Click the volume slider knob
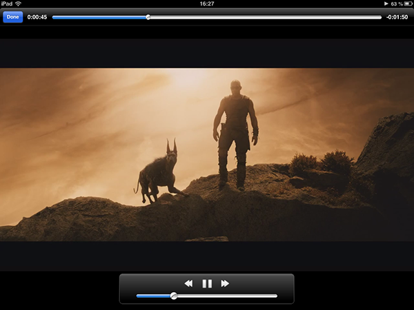Image resolution: width=414 pixels, height=310 pixels. [x=174, y=296]
